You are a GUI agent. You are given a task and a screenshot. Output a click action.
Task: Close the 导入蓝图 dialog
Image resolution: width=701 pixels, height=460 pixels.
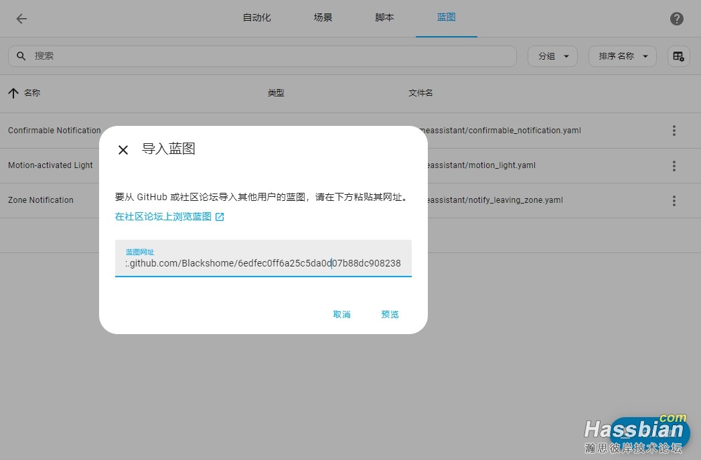click(x=123, y=150)
